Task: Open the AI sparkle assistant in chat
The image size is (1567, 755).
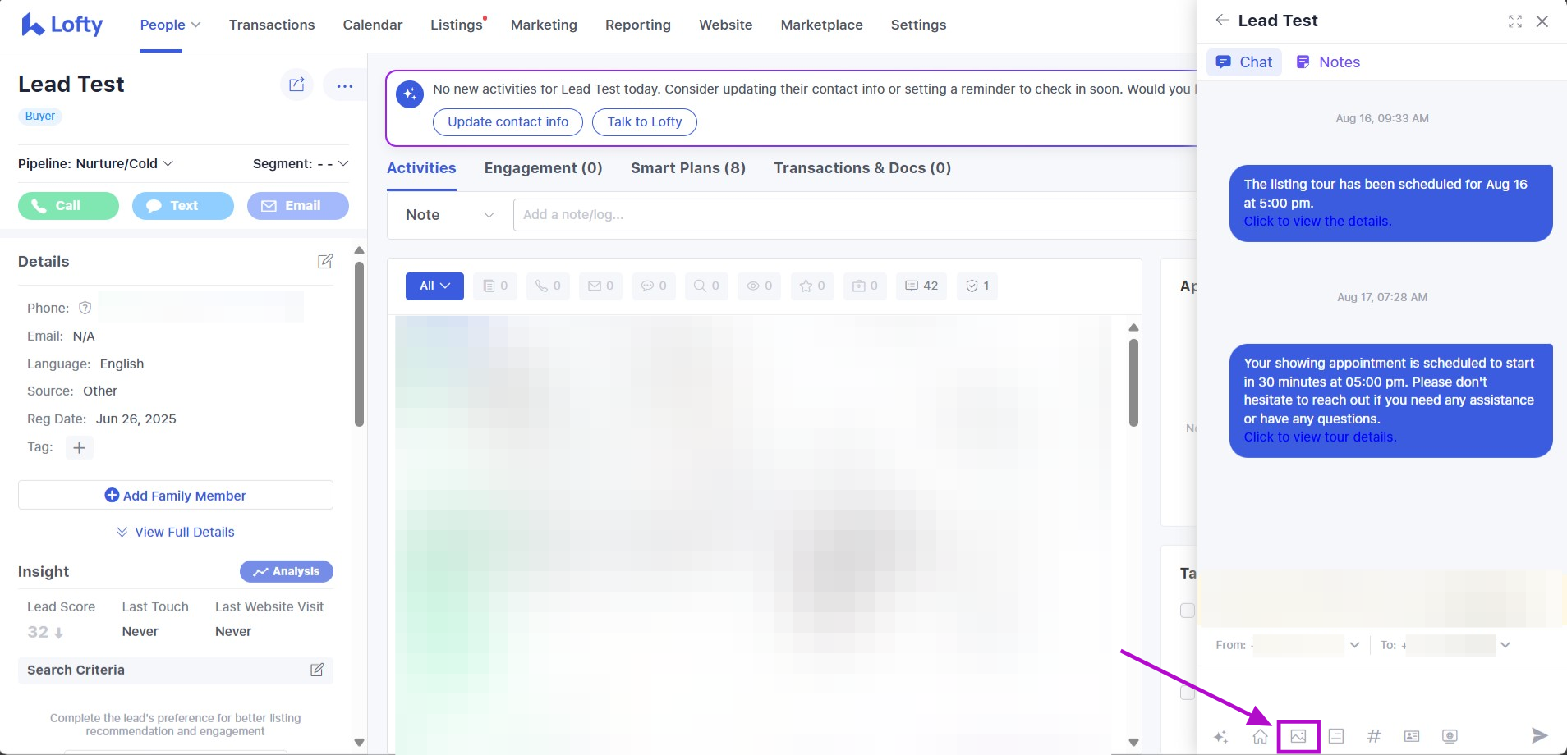Action: pos(1221,736)
